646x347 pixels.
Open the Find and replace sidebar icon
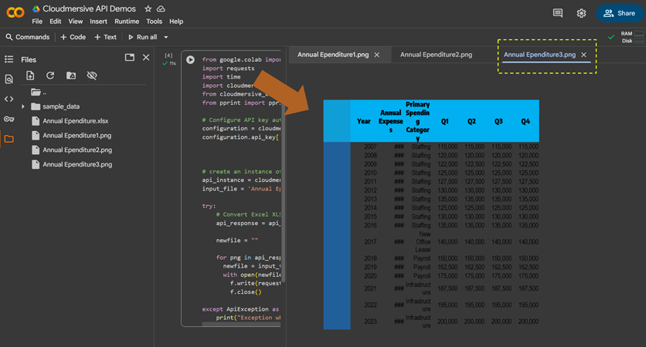click(9, 79)
